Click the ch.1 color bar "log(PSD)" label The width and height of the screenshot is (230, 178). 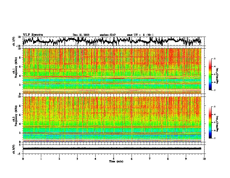click(217, 76)
